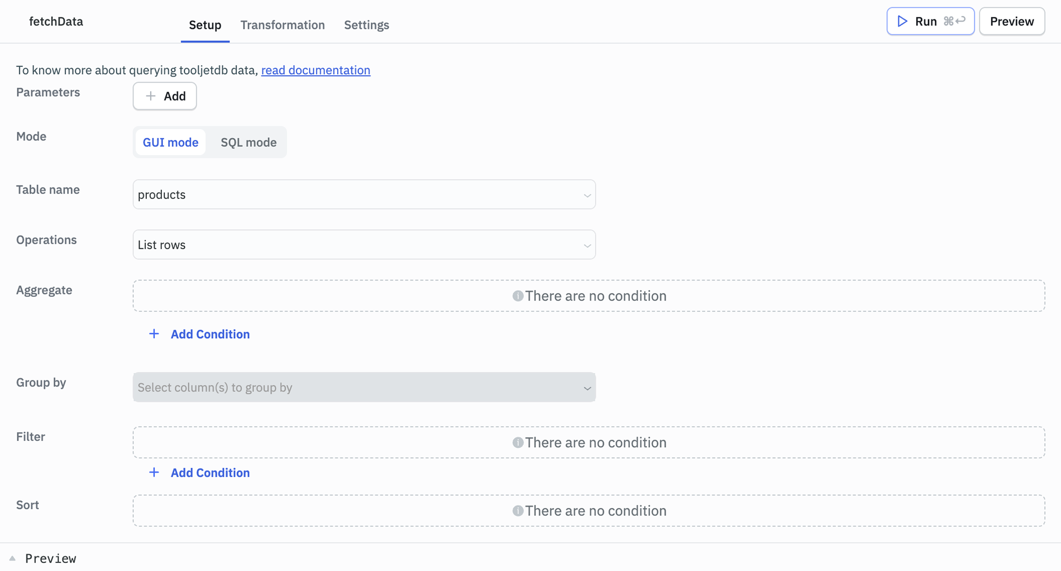Image resolution: width=1061 pixels, height=571 pixels.
Task: Click the info icon in the Aggregate box
Action: 517,295
